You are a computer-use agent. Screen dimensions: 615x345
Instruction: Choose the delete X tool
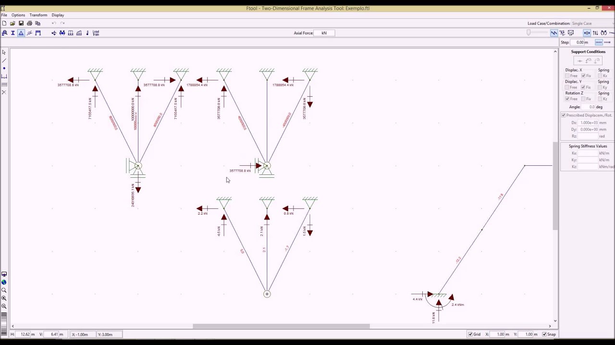click(x=4, y=92)
